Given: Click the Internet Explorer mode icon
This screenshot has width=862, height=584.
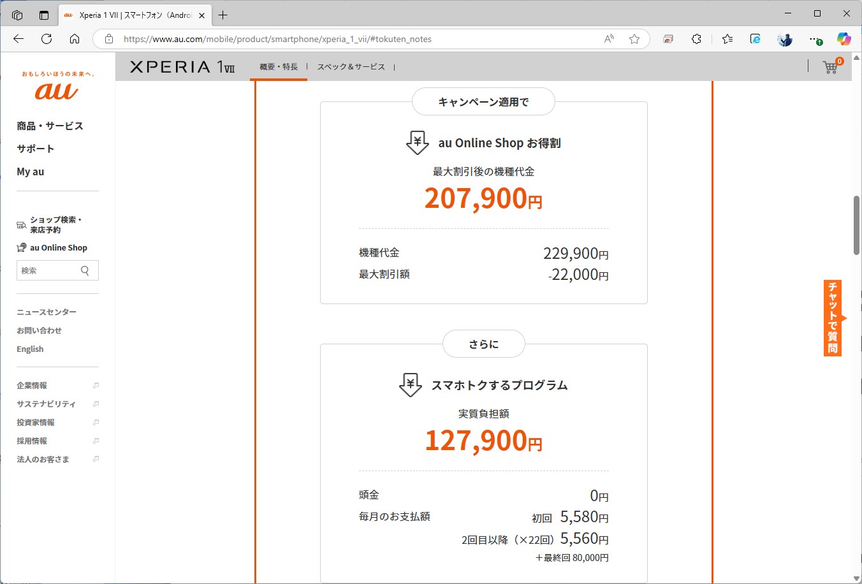Looking at the screenshot, I should pyautogui.click(x=755, y=39).
